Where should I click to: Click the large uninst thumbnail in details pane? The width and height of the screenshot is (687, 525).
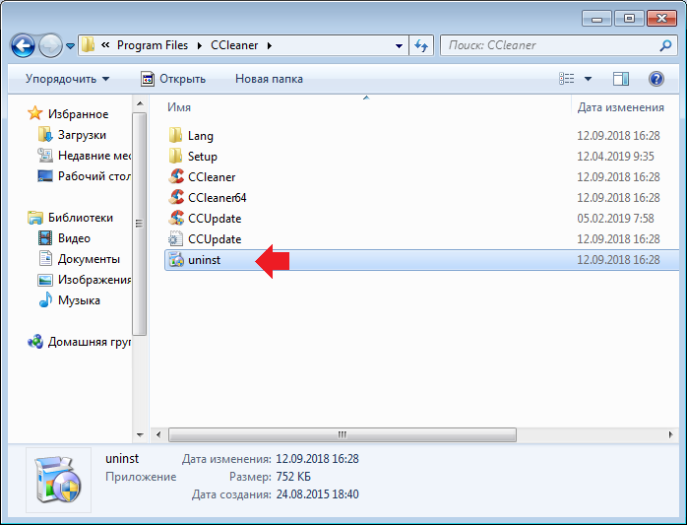58,480
